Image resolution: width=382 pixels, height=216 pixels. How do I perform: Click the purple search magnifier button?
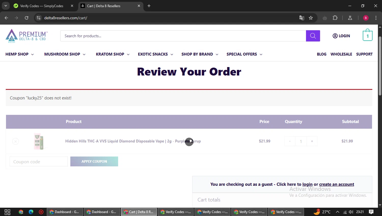(x=313, y=36)
